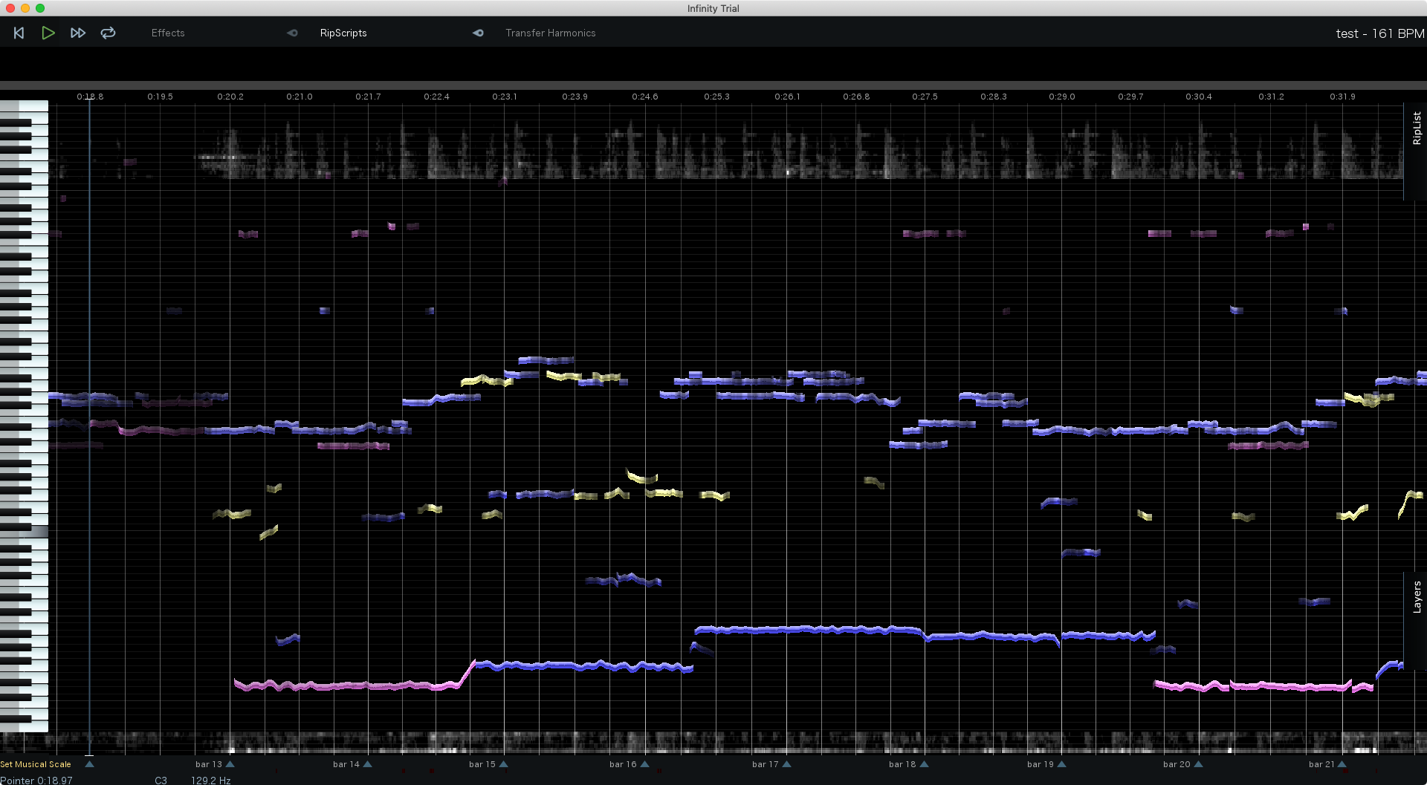Select the blue bass note after bar 18
Viewport: 1427px width, 785px height.
(992, 637)
